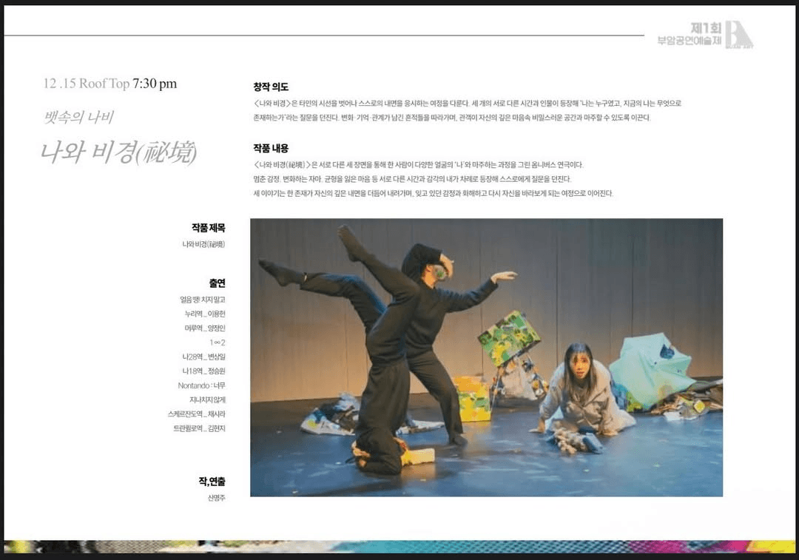Click cast entry 머루역_양정인
This screenshot has width=799, height=560.
pyautogui.click(x=205, y=328)
